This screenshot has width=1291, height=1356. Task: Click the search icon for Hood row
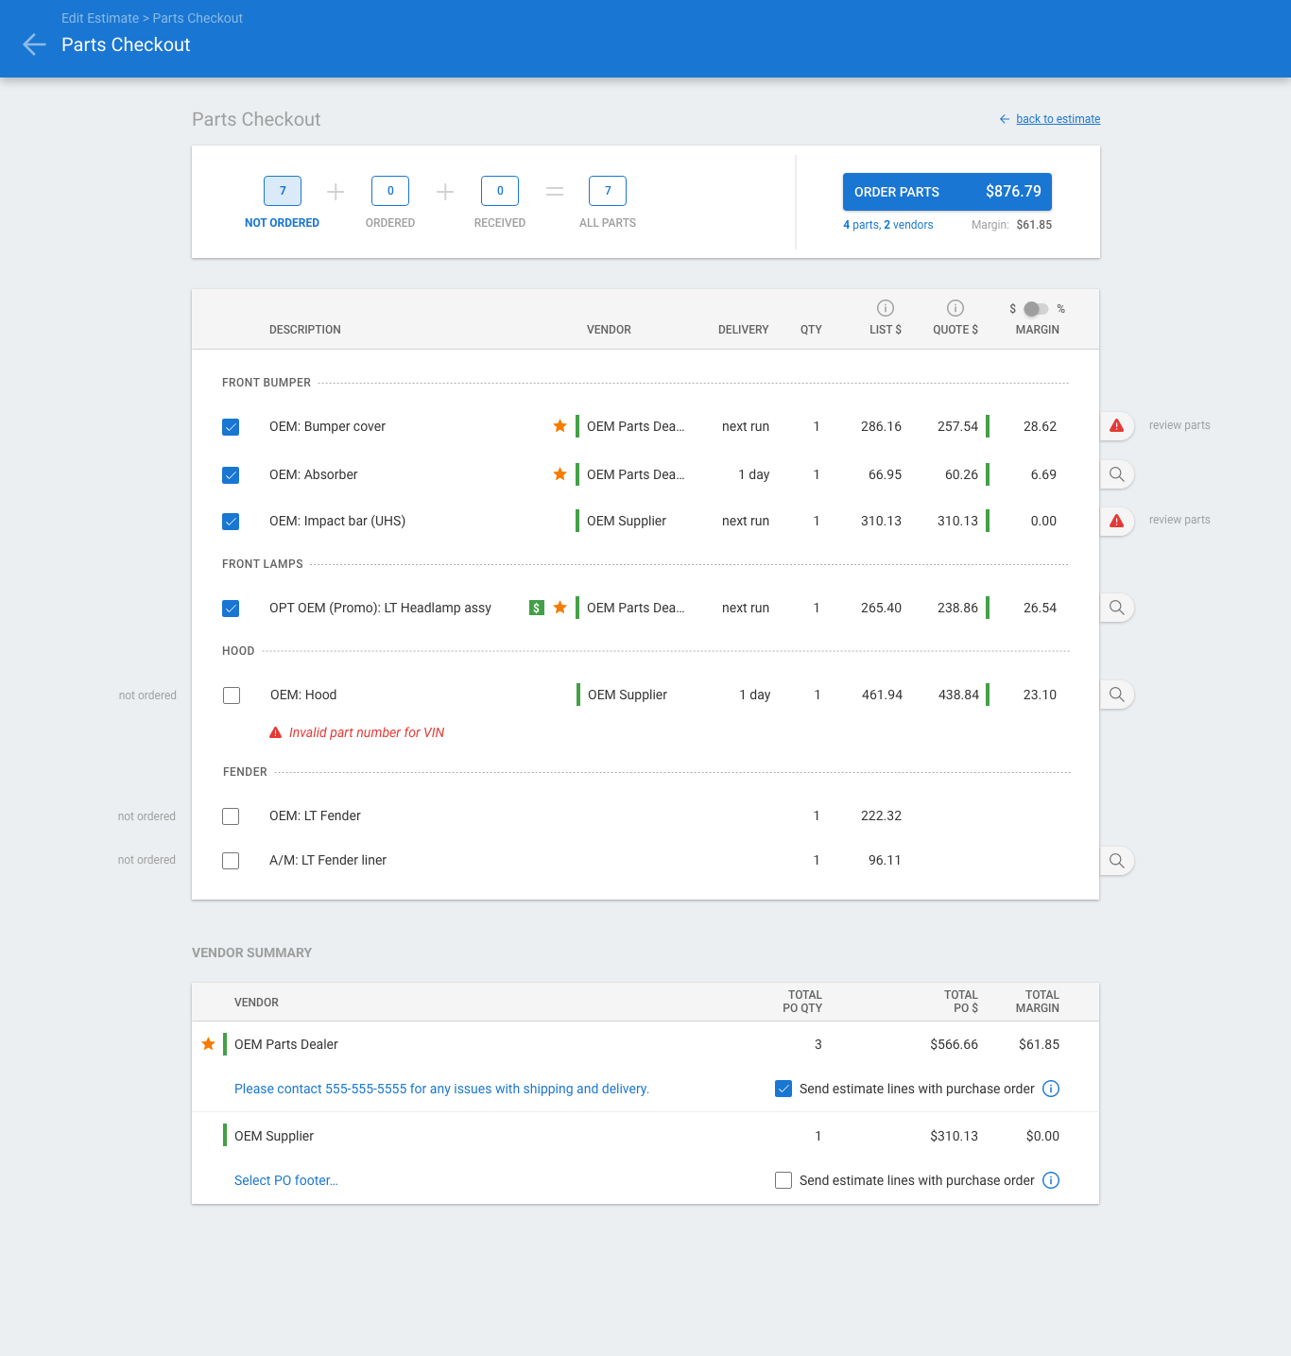coord(1116,695)
